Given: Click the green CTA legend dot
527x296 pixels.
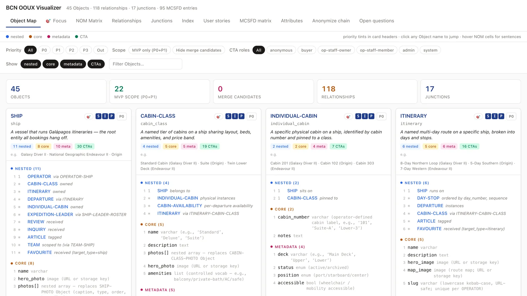Looking at the screenshot, I should coord(77,37).
